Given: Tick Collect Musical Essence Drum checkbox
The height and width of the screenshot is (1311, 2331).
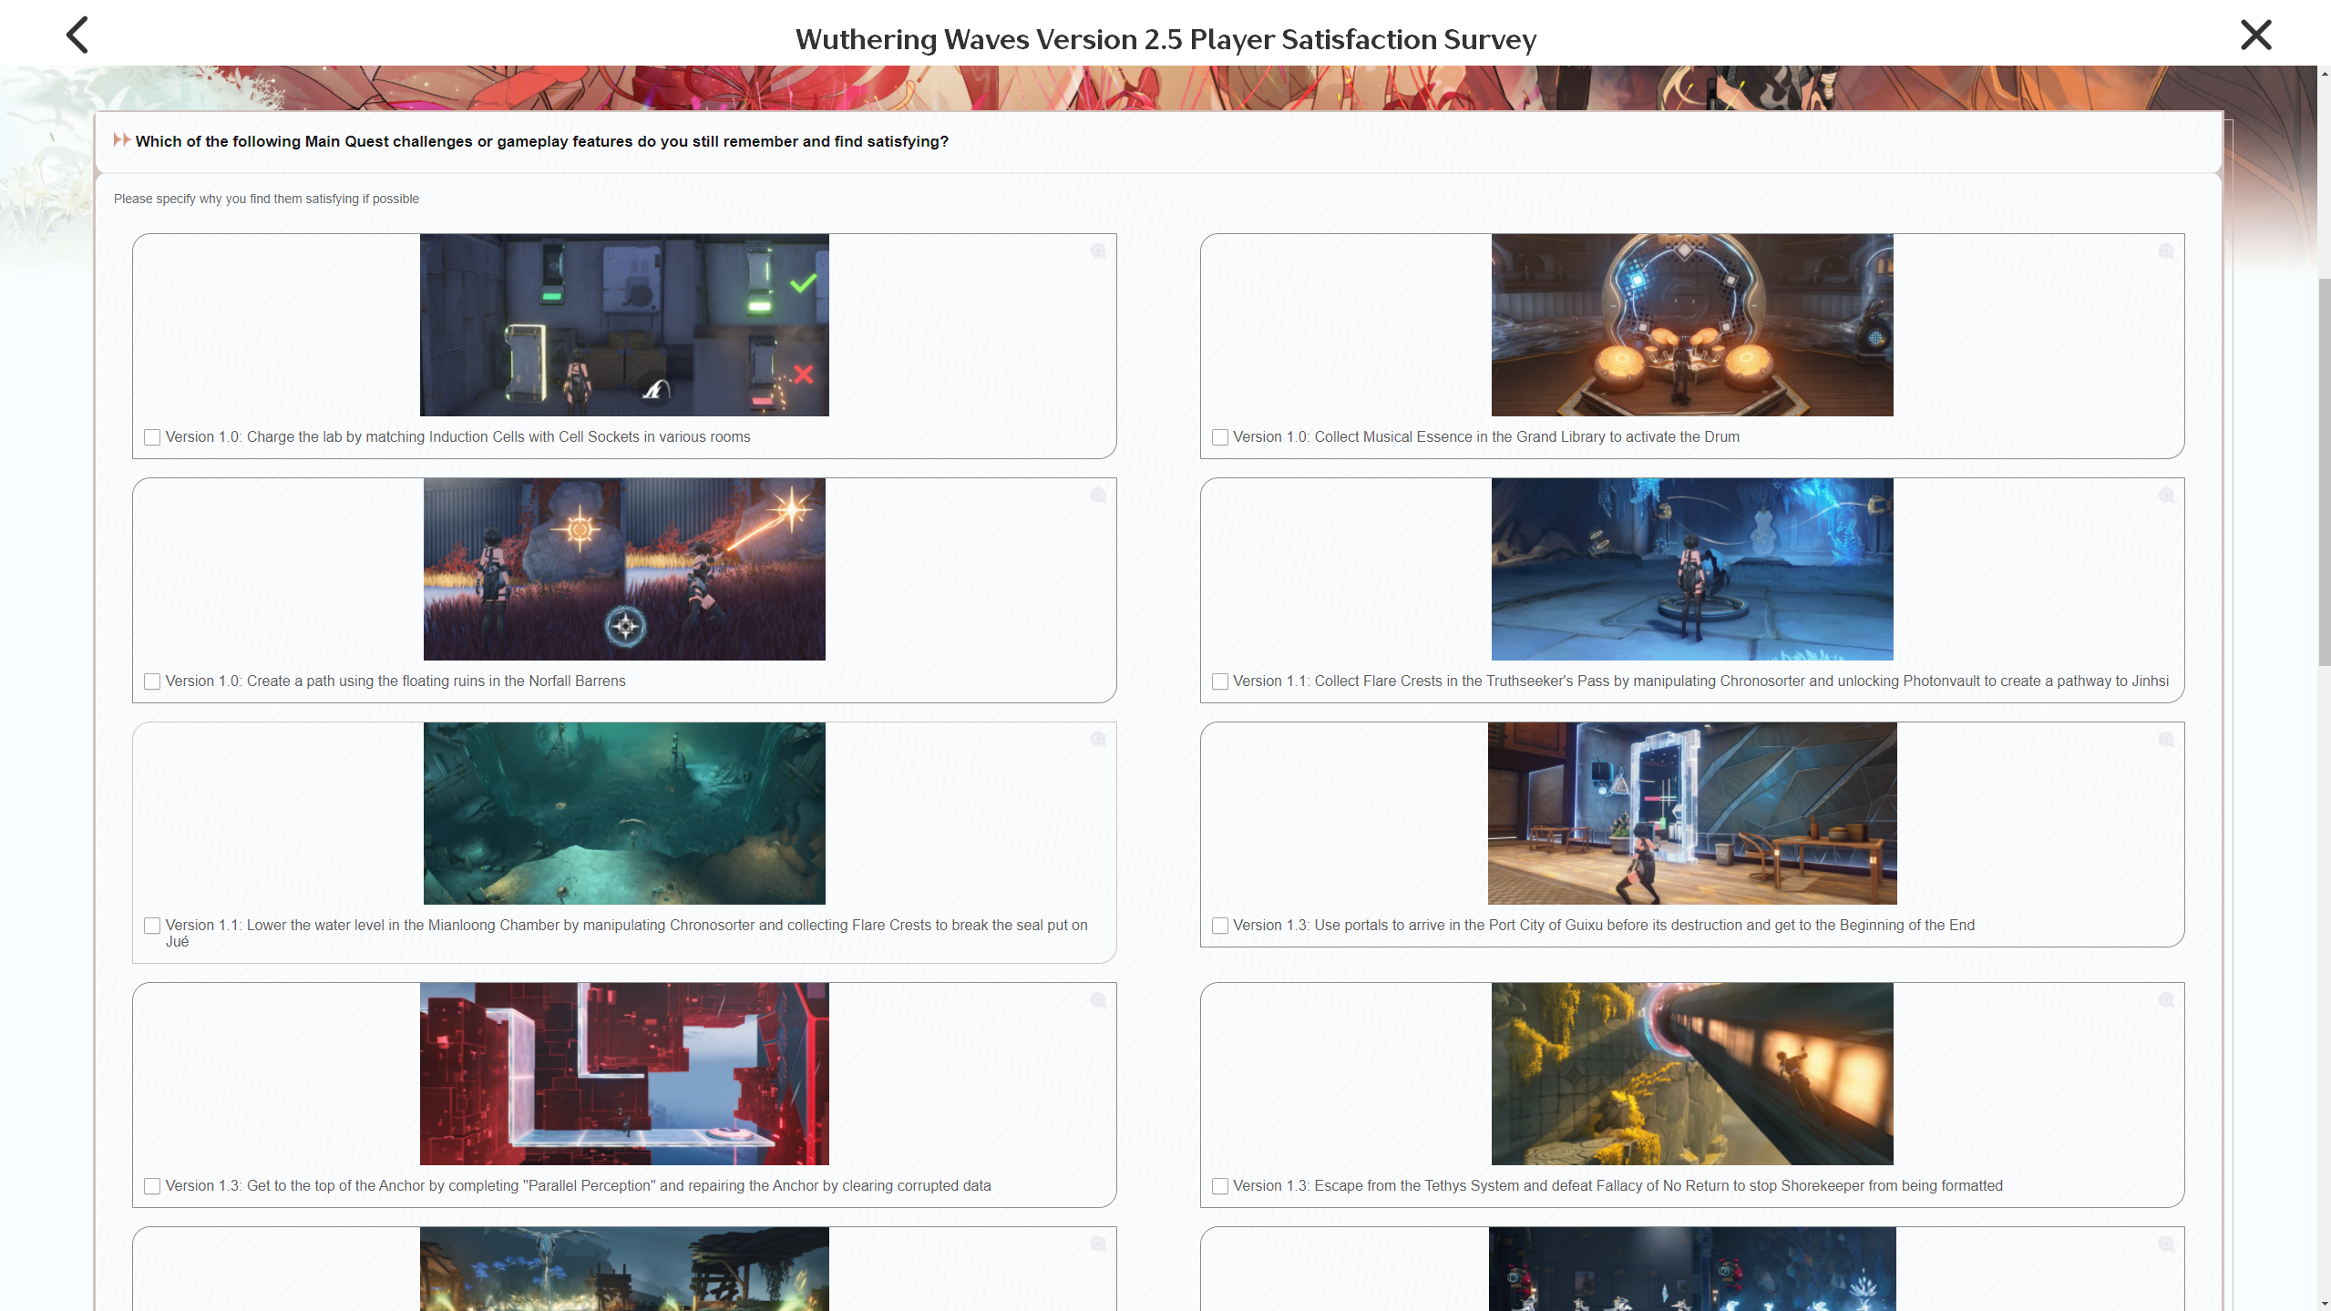Looking at the screenshot, I should pos(1220,437).
